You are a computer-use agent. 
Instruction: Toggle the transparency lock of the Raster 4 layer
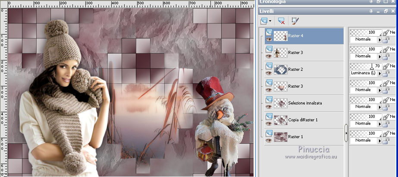tap(386, 40)
